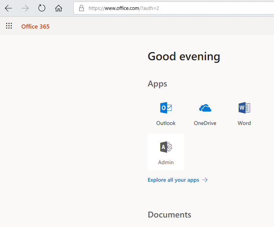The height and width of the screenshot is (227, 274).
Task: Open the OneDrive app
Action: [205, 113]
